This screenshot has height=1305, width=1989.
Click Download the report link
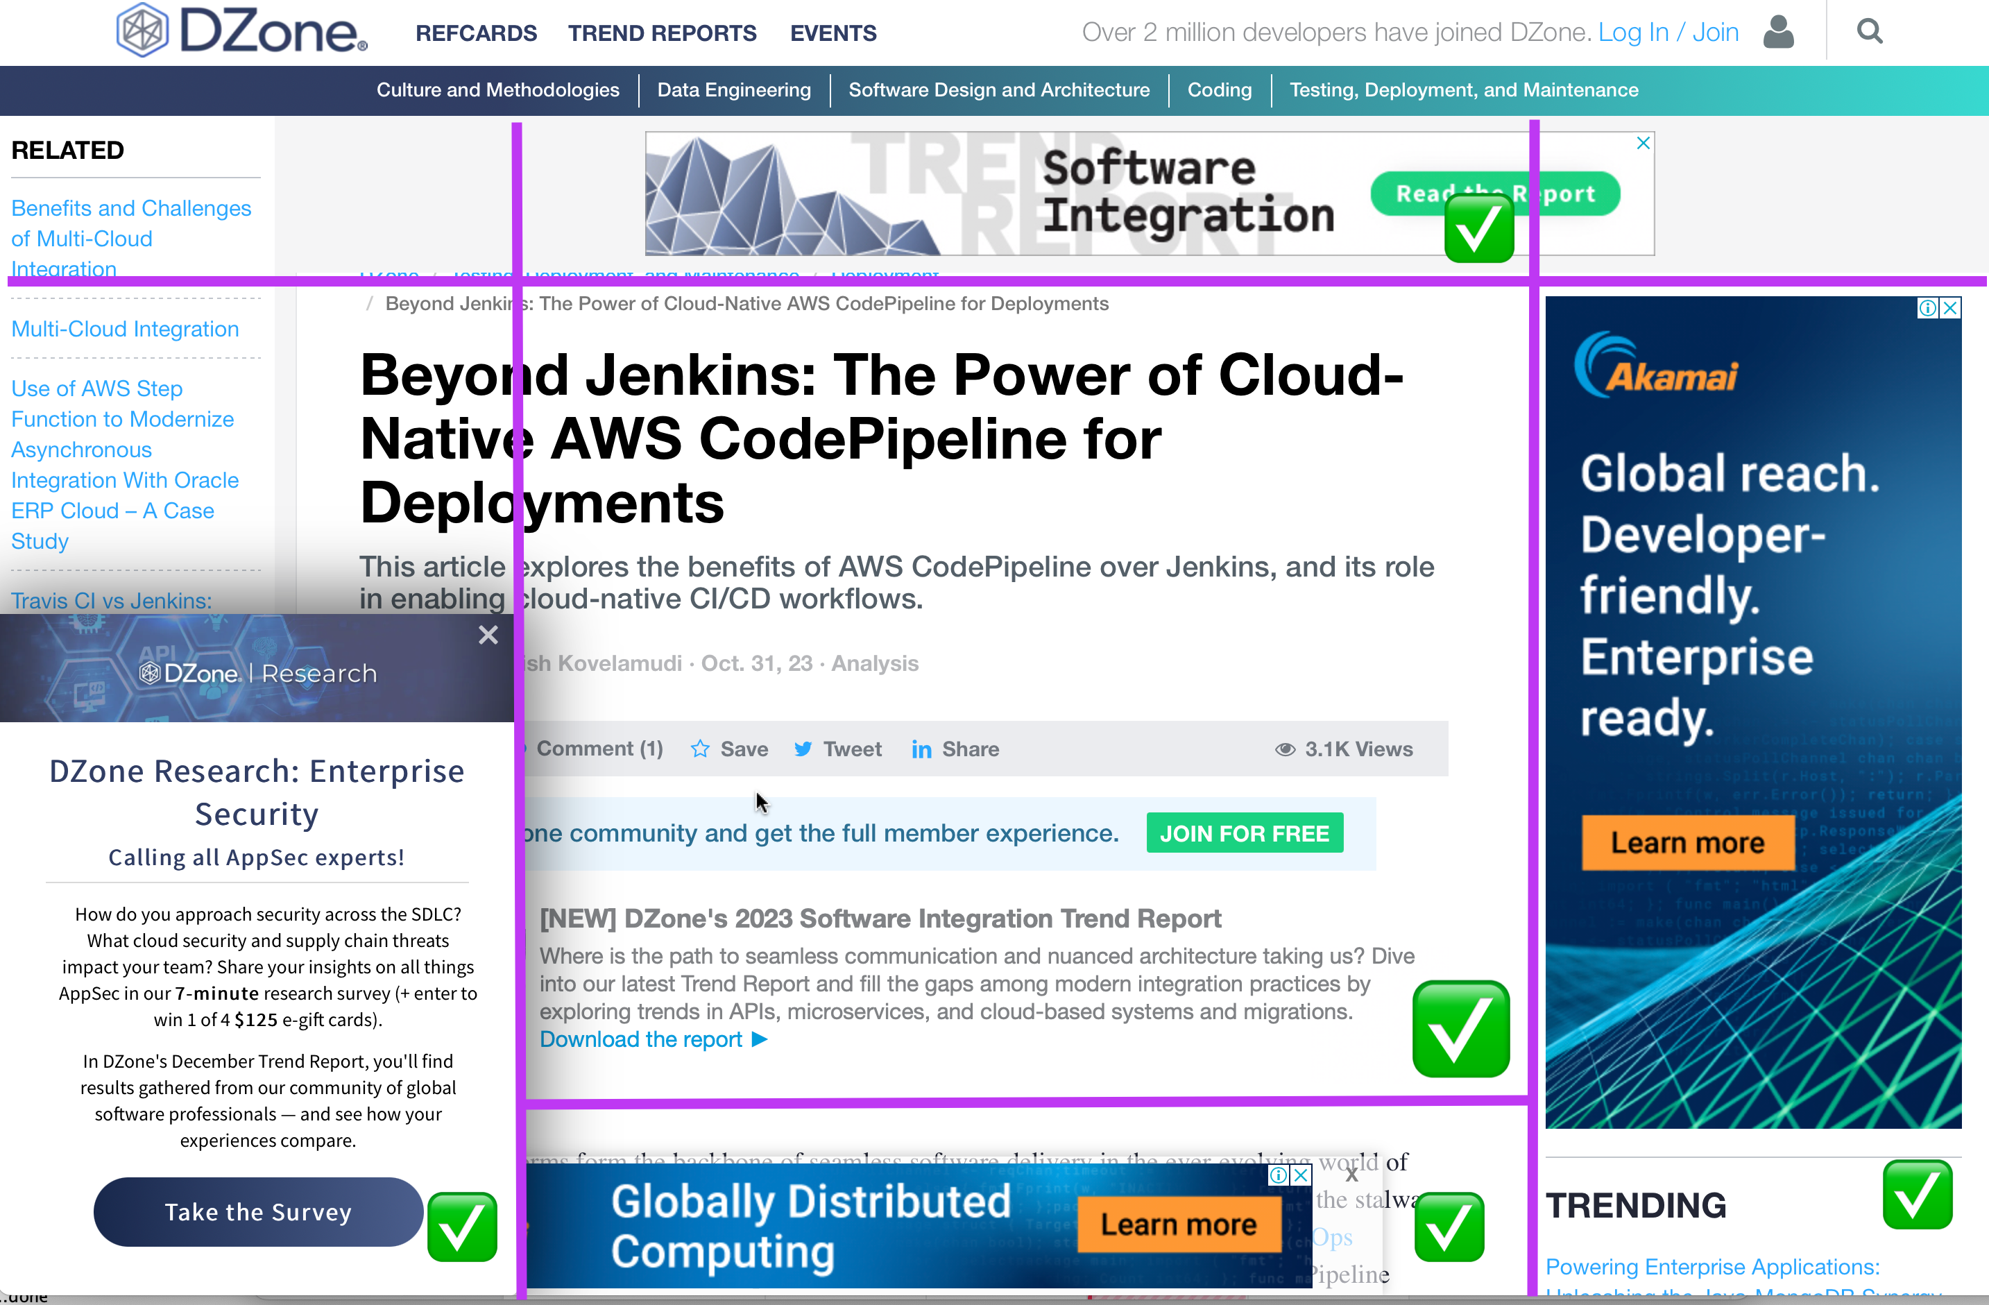[x=653, y=1039]
